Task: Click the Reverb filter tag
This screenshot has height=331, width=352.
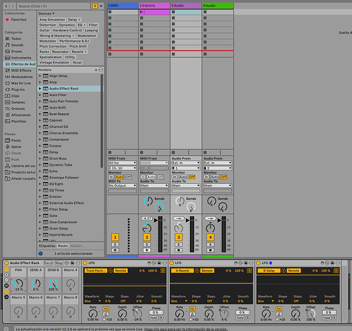Action: tap(79, 52)
